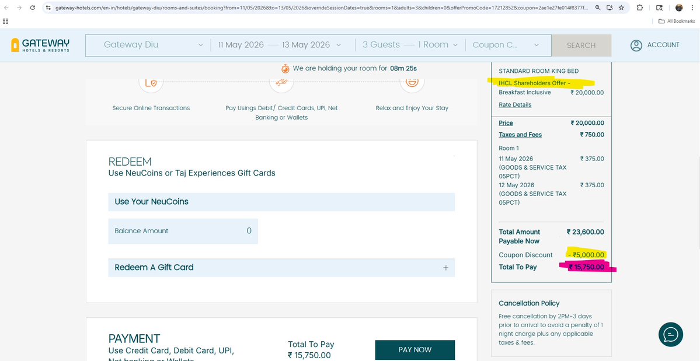Click the IHCL Shareholders Offer text
The width and height of the screenshot is (700, 361).
pyautogui.click(x=534, y=83)
